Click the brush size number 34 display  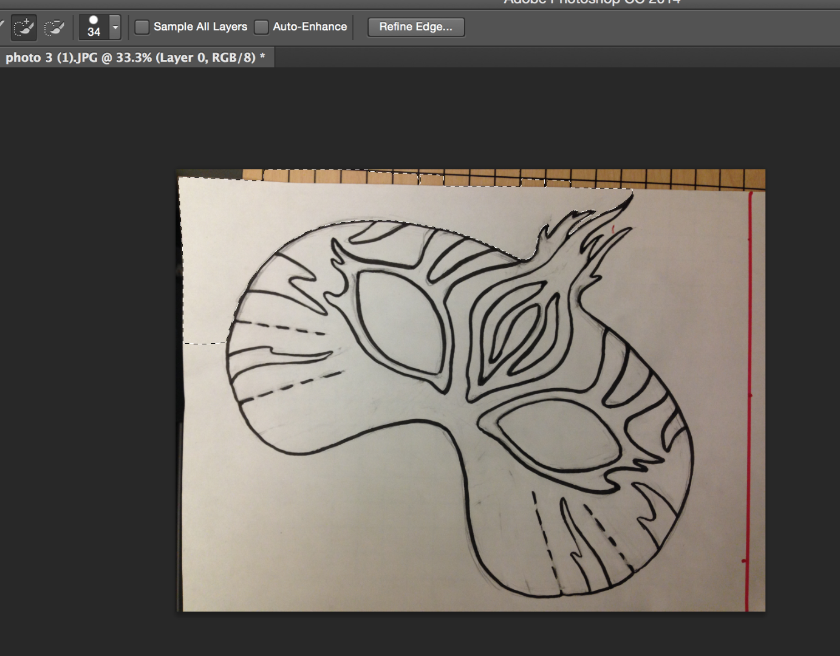point(94,32)
